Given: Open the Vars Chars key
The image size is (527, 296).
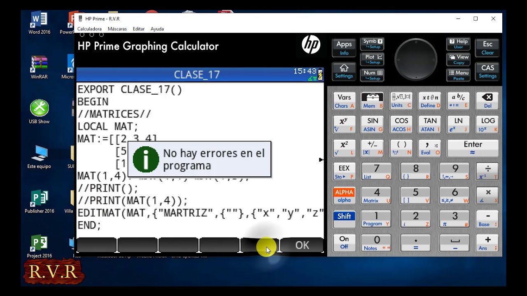Looking at the screenshot, I should [344, 101].
